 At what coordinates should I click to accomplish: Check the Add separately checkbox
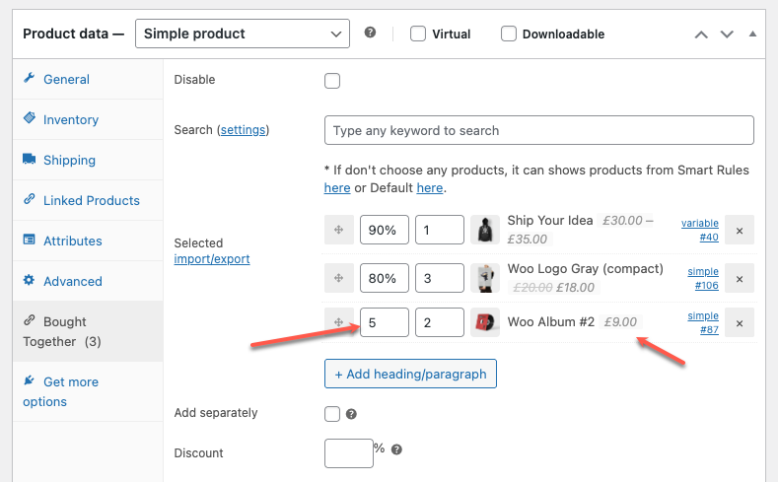point(332,414)
